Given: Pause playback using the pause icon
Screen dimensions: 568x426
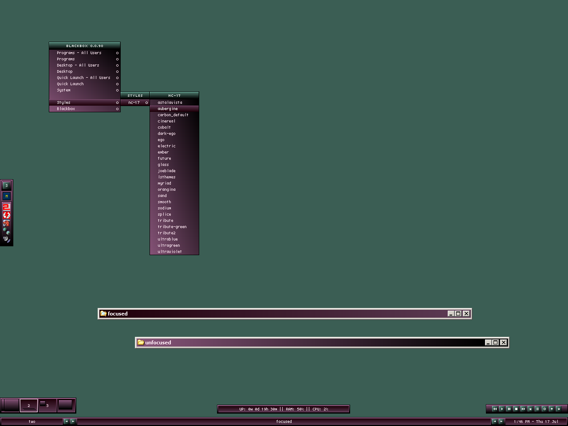Looking at the screenshot, I should pyautogui.click(x=509, y=409).
